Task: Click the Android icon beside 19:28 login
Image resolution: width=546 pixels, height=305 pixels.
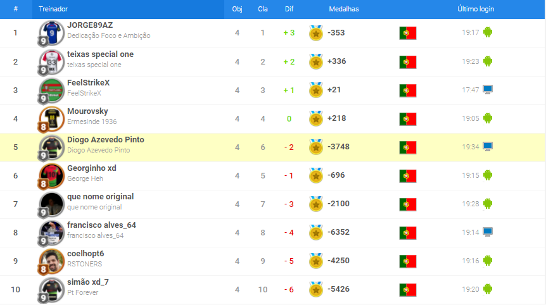Action: [x=488, y=204]
